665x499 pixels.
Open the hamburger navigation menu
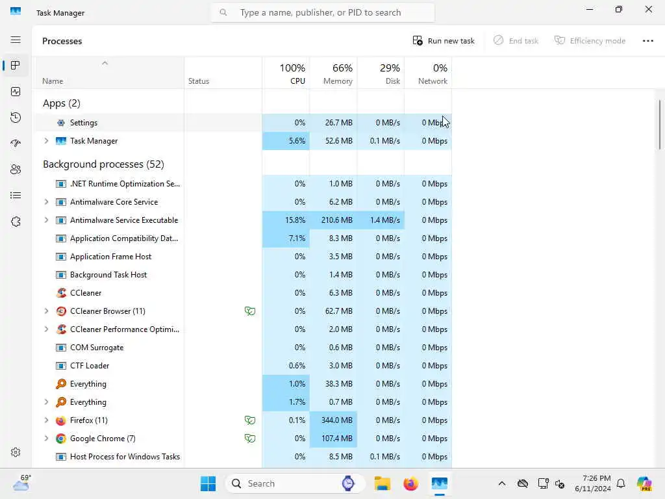coord(16,40)
